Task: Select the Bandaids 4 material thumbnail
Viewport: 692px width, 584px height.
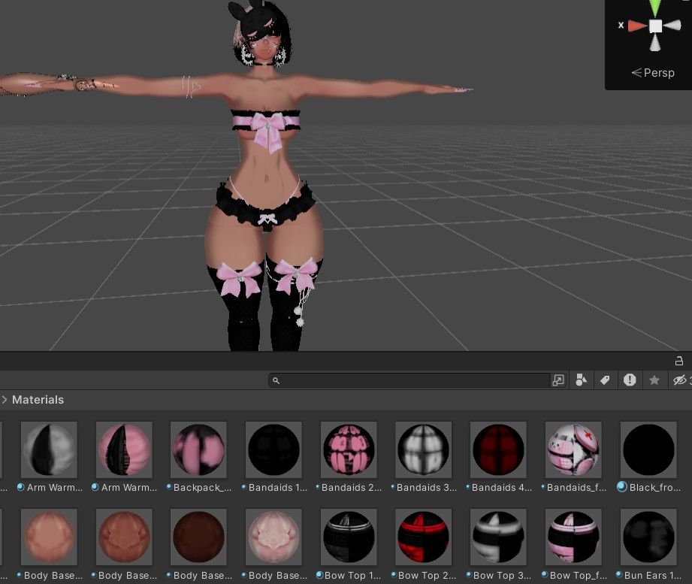Action: [498, 449]
